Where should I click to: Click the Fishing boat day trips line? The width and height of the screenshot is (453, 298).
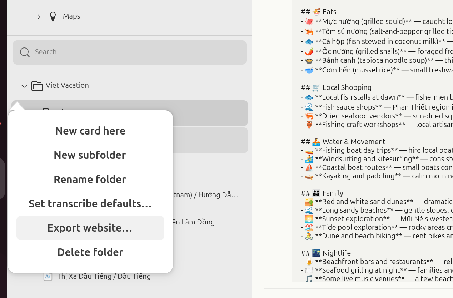click(x=377, y=150)
